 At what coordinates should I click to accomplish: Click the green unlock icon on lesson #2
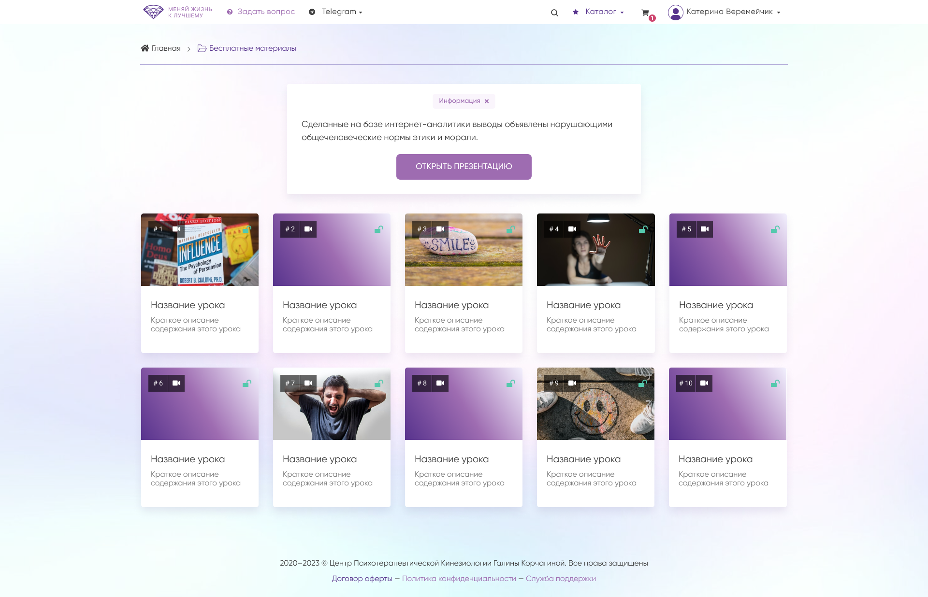(x=379, y=229)
